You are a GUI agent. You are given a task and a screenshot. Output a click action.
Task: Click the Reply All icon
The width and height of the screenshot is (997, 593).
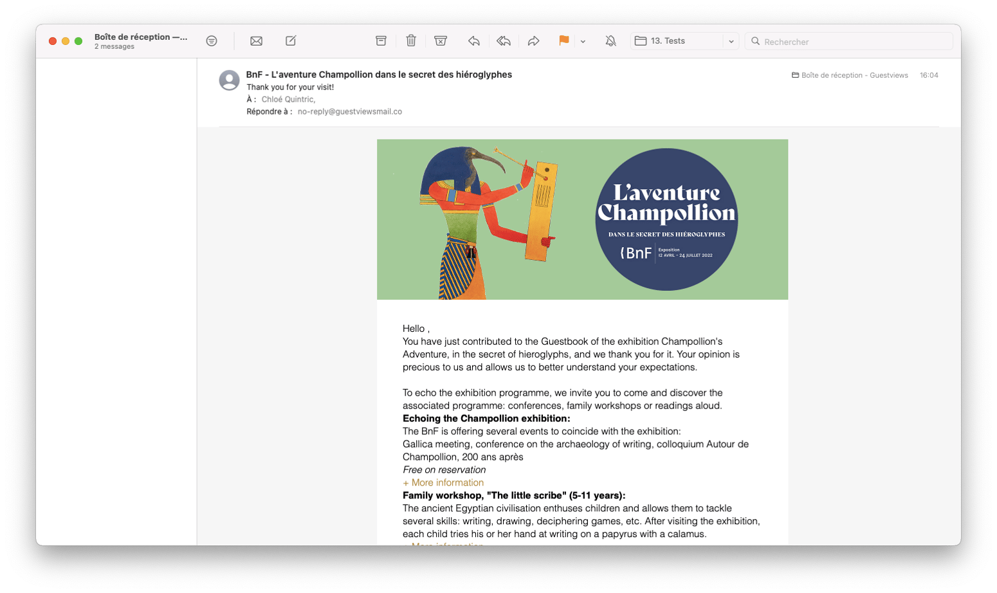point(504,41)
